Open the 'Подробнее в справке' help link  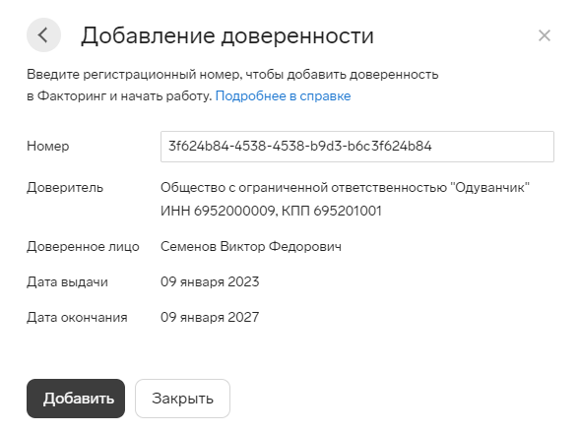coord(283,95)
